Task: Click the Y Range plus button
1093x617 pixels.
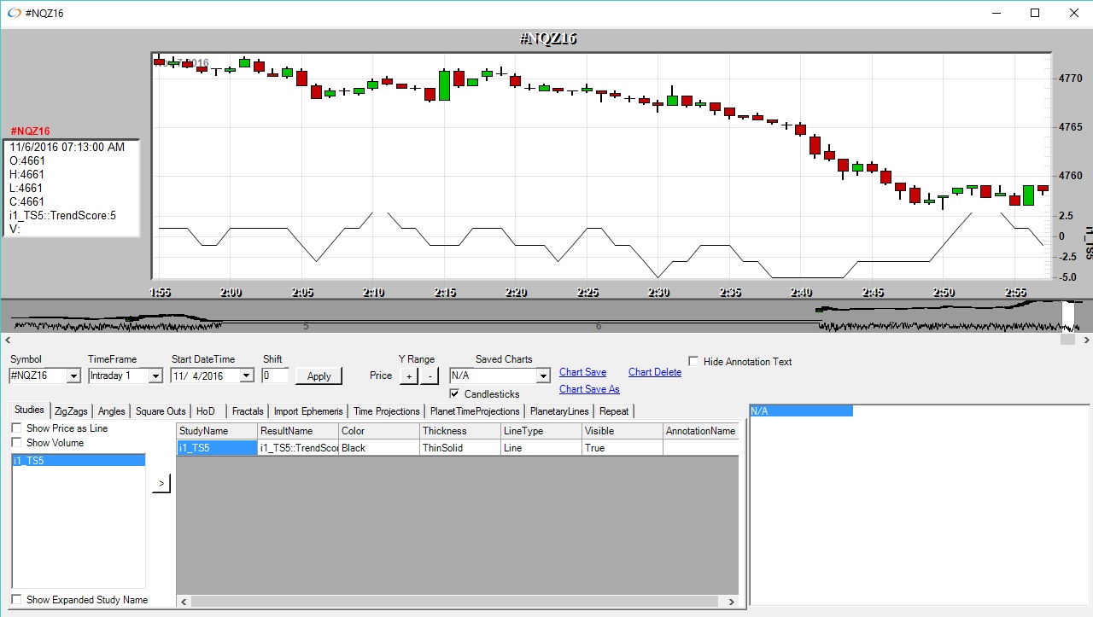Action: (x=408, y=376)
